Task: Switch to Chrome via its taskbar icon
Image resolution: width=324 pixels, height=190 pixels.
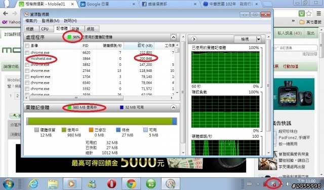Action: [131, 184]
